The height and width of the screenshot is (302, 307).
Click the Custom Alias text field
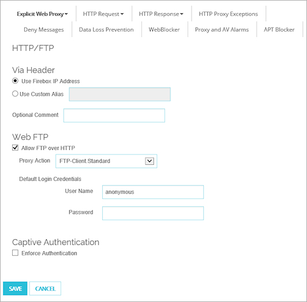point(119,95)
